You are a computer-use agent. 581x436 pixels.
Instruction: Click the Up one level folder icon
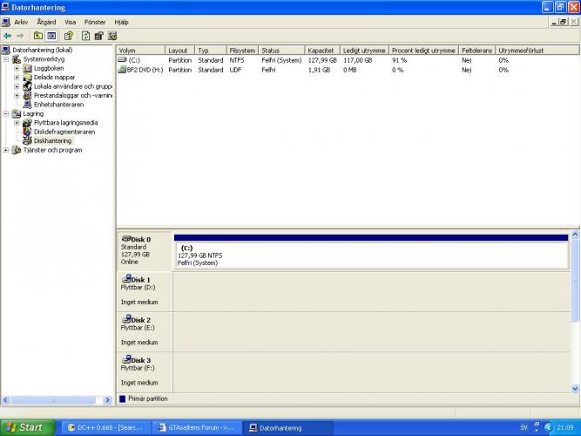[38, 36]
